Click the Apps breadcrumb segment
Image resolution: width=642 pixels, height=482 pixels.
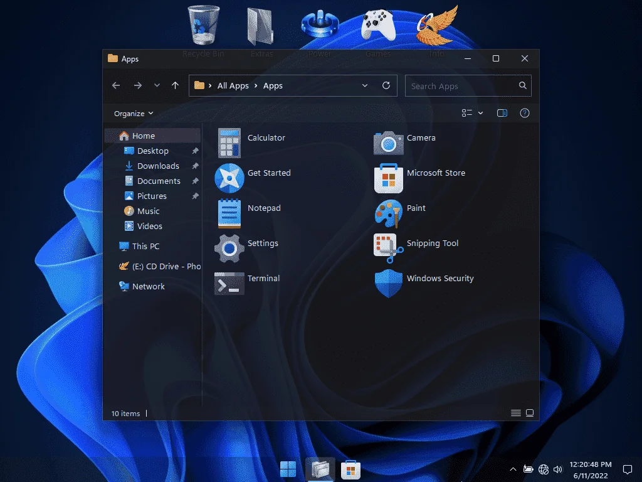pyautogui.click(x=273, y=85)
